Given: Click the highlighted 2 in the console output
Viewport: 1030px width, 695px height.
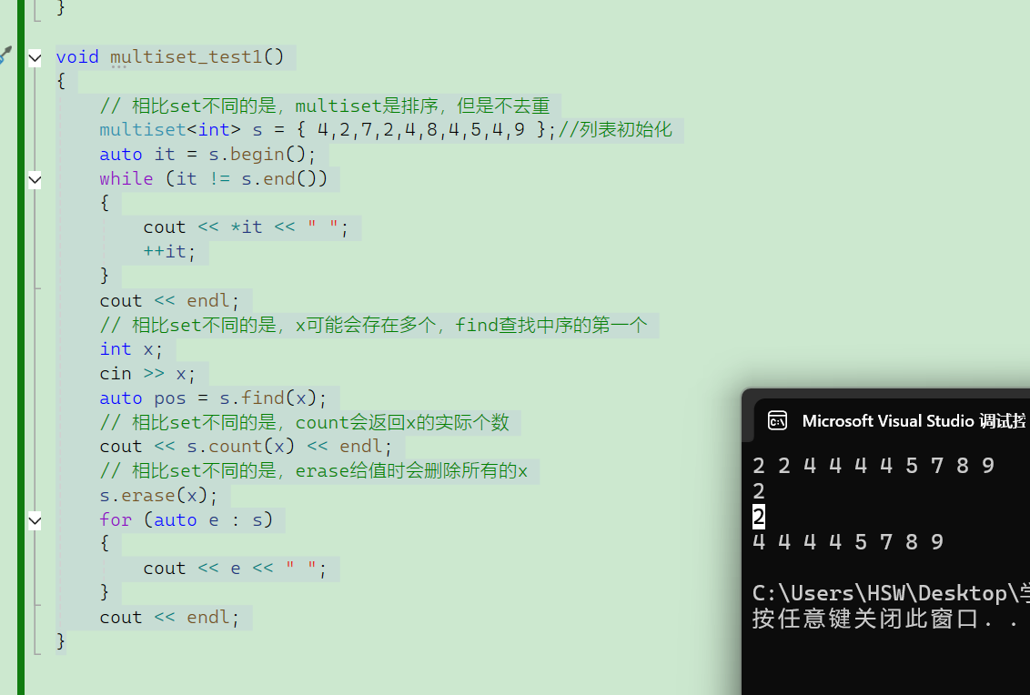Looking at the screenshot, I should pyautogui.click(x=759, y=517).
